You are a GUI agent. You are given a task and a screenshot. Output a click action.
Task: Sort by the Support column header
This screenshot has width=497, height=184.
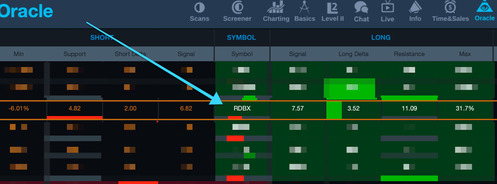tap(75, 54)
